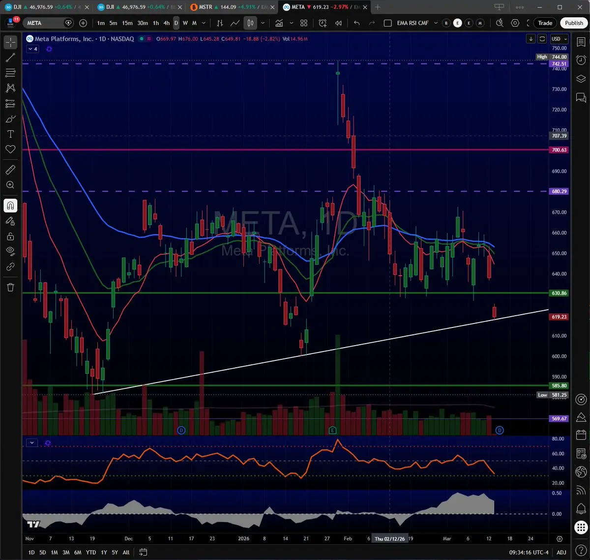Viewport: 590px width, 560px height.
Task: Hide all drawings with the eye icon
Action: 10,251
